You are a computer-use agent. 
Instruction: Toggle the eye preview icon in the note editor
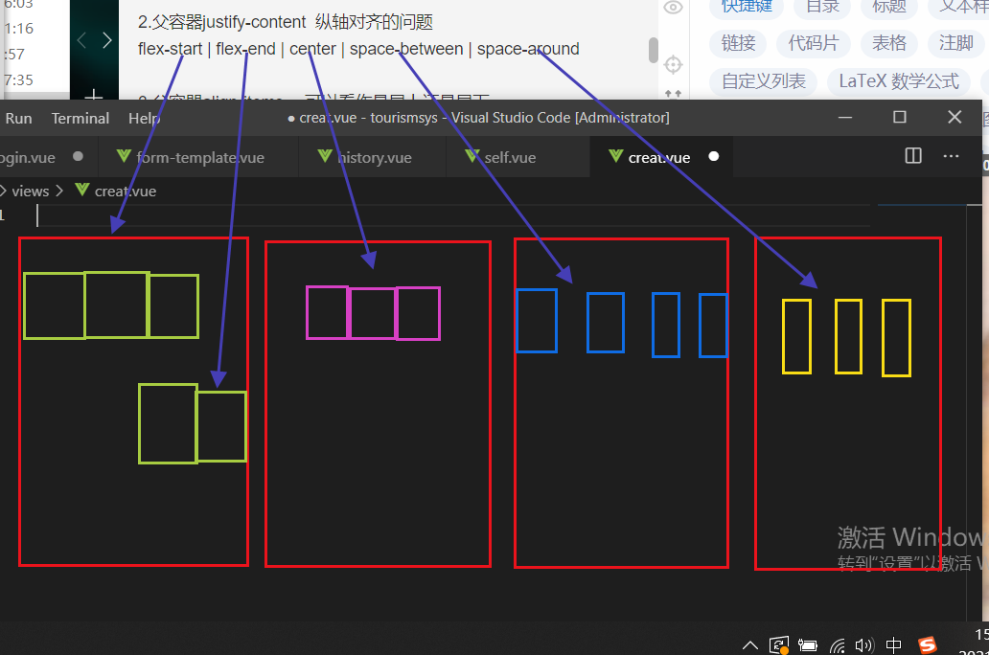click(673, 8)
